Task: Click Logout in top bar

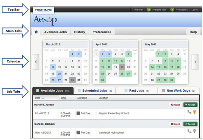Action: click(x=195, y=10)
